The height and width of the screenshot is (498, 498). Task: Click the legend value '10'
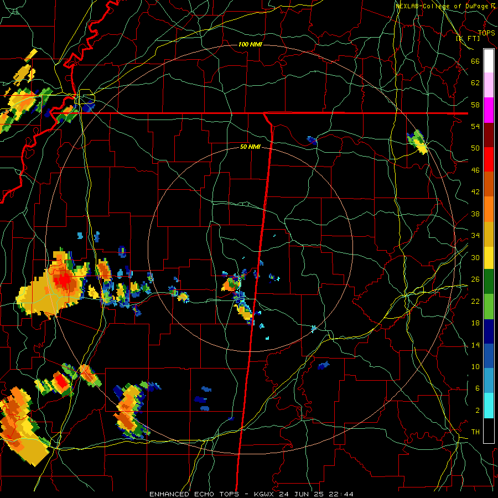475,367
